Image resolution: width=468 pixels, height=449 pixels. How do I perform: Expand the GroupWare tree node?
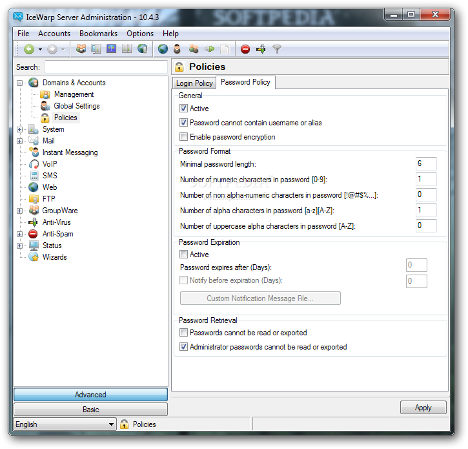(20, 211)
